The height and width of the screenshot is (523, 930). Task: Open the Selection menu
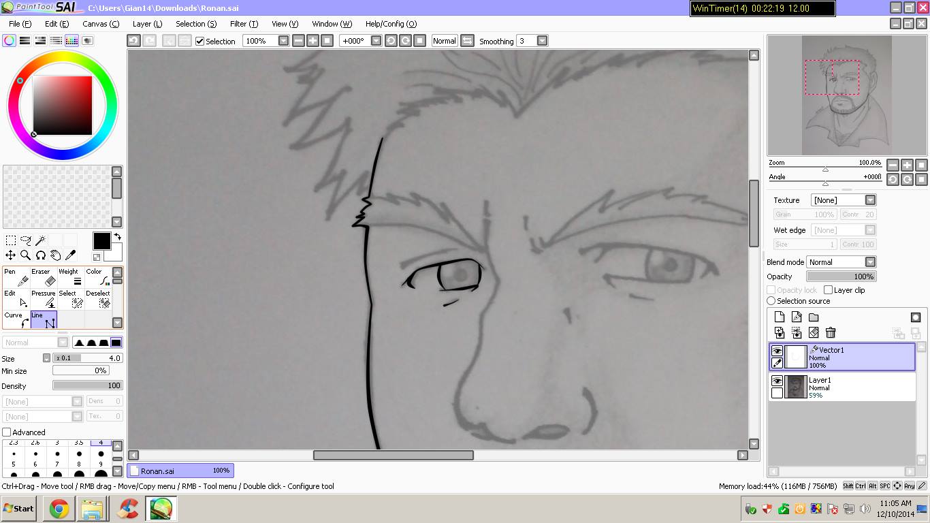click(x=196, y=24)
